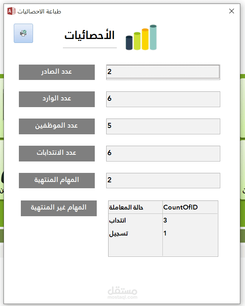Click the CountOfID column header
The image size is (245, 306).
tap(190, 208)
